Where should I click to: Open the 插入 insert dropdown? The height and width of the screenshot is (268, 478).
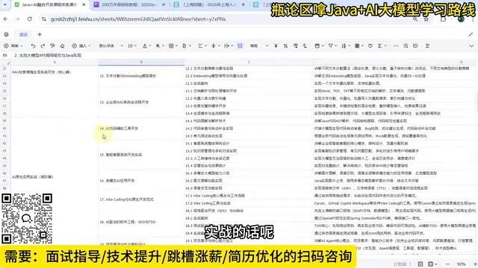coord(81,46)
